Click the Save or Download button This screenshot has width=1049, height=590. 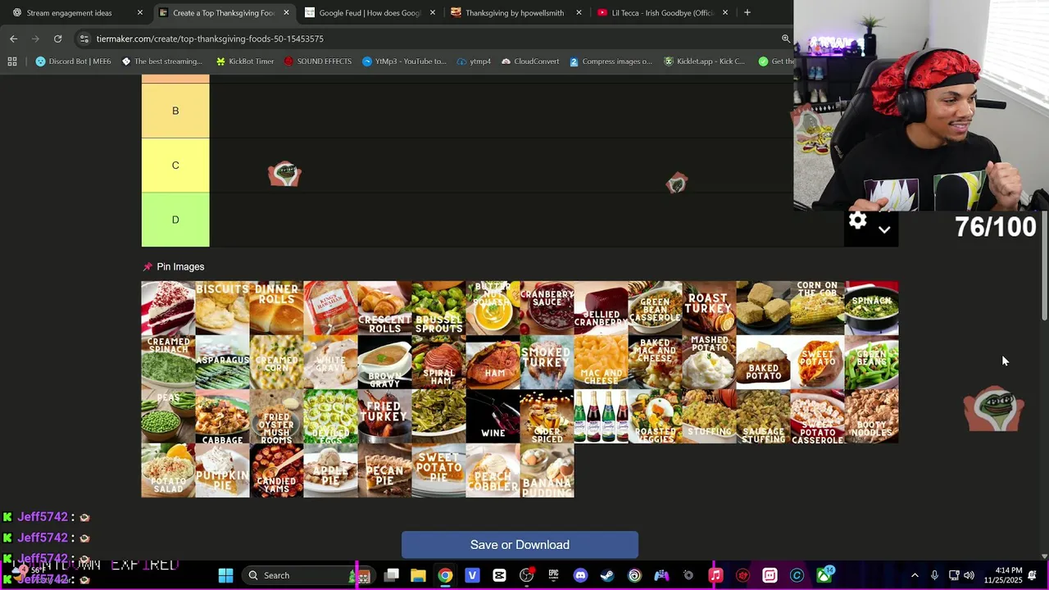tap(520, 545)
